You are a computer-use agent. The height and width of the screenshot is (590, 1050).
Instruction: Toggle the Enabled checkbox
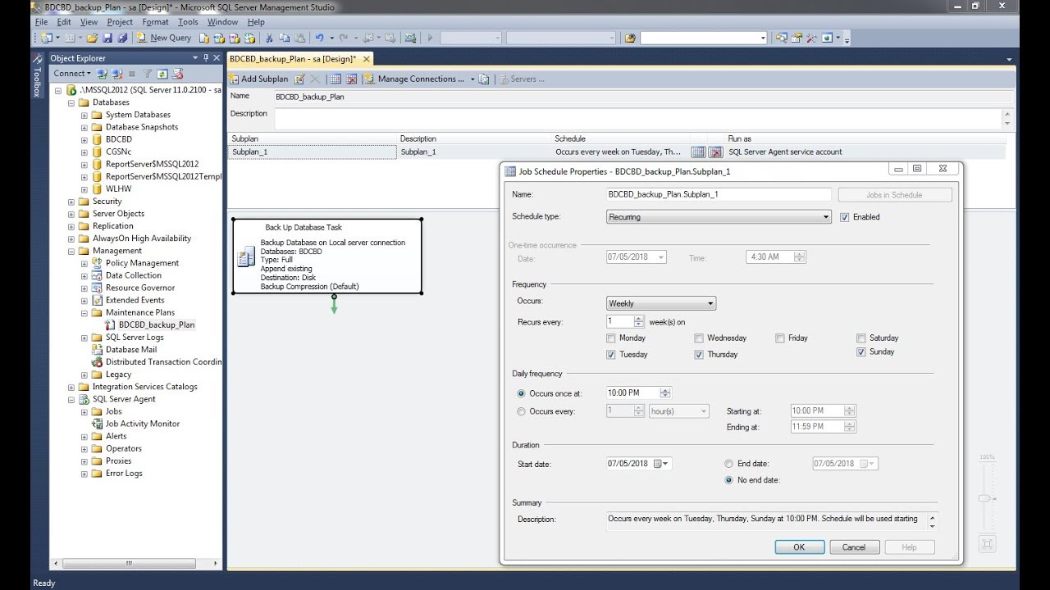tap(845, 217)
